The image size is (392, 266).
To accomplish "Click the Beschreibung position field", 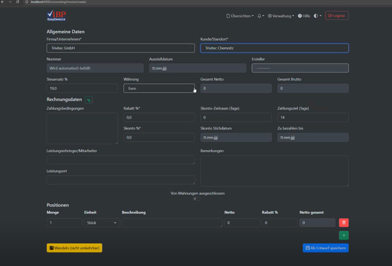I will [x=172, y=223].
